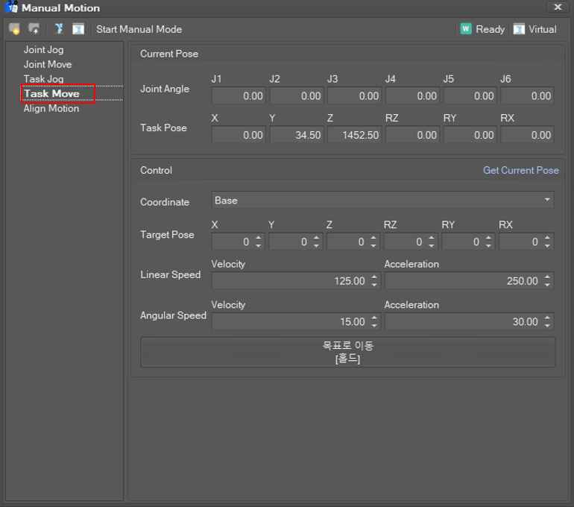Screen dimensions: 574x507
Task: Click the Virtual mode icon
Action: (519, 29)
